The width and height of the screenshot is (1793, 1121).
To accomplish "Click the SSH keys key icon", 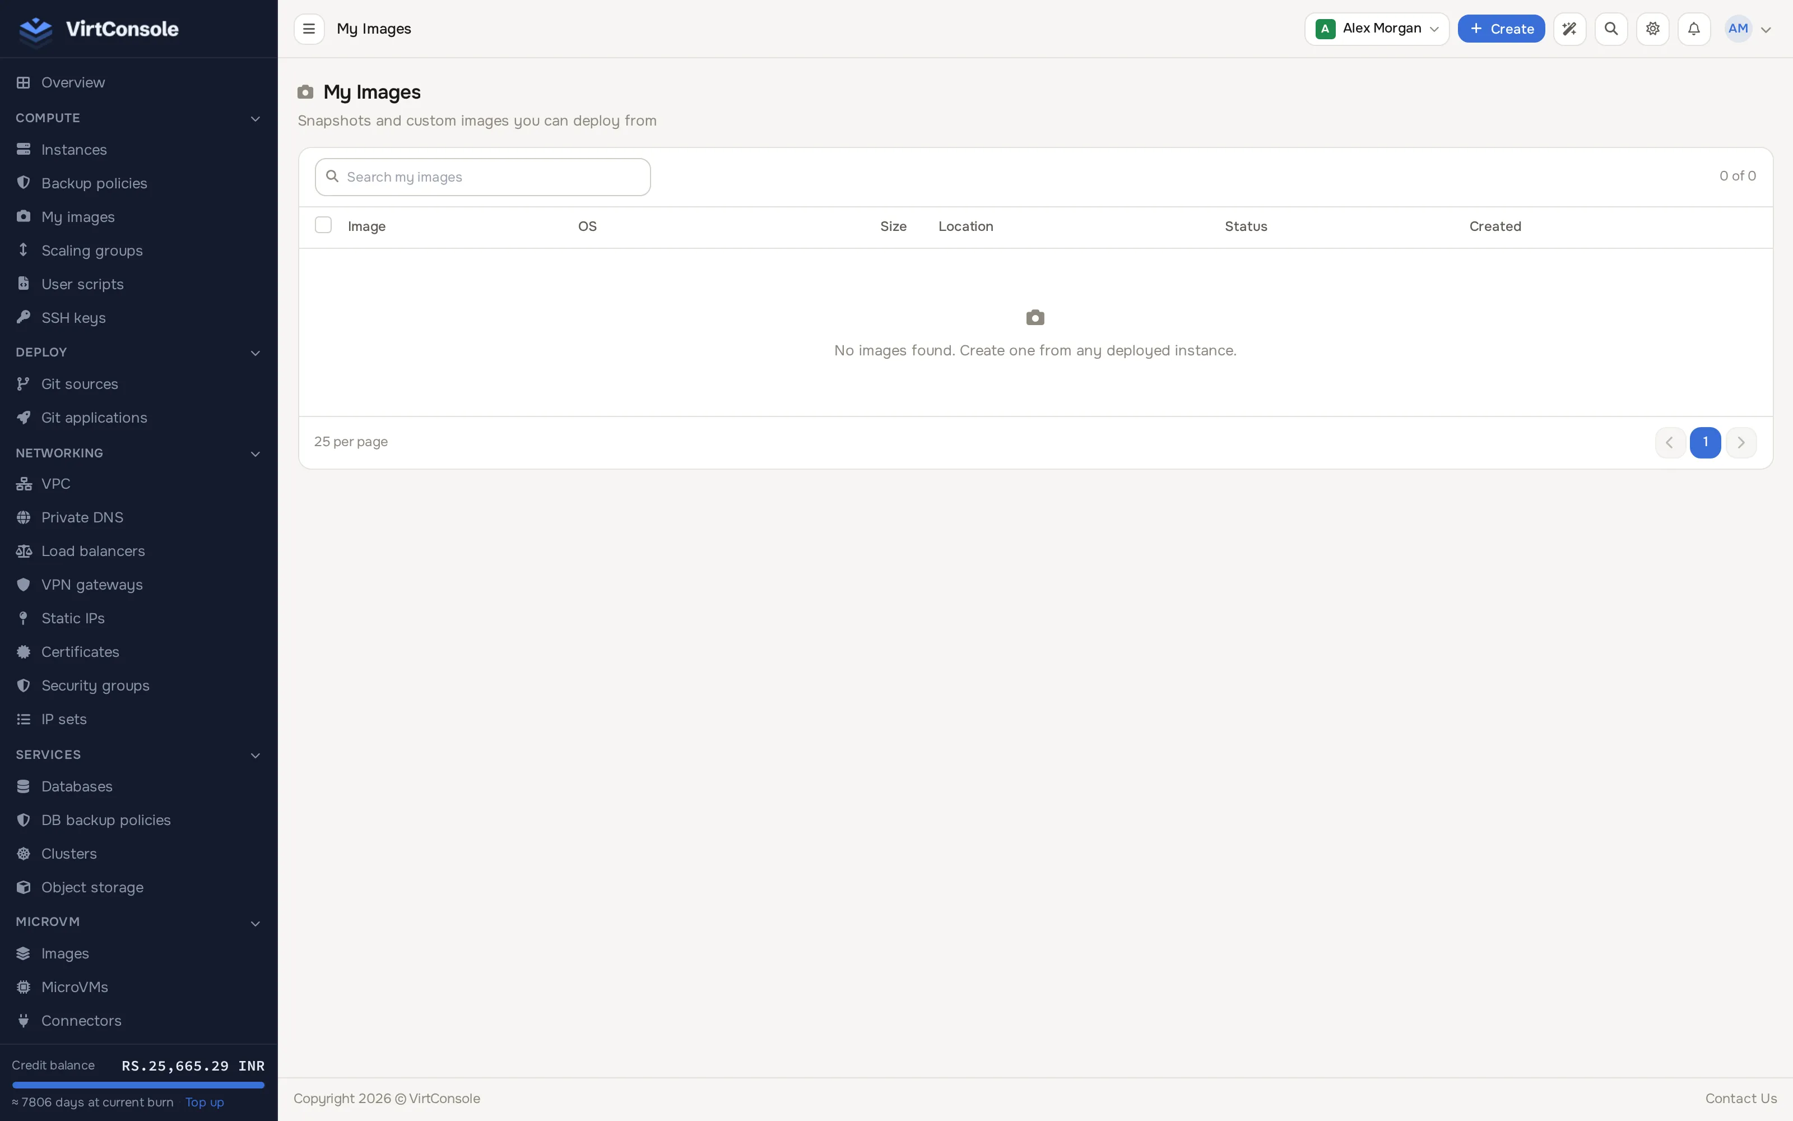I will [x=24, y=317].
